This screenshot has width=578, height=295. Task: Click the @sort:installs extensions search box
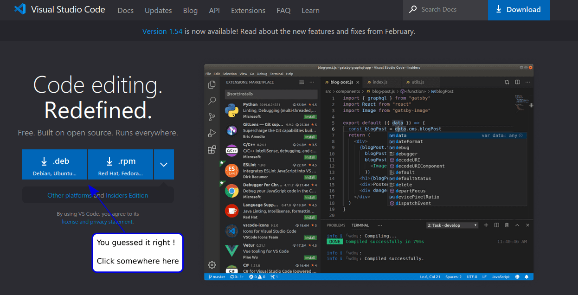pos(271,94)
